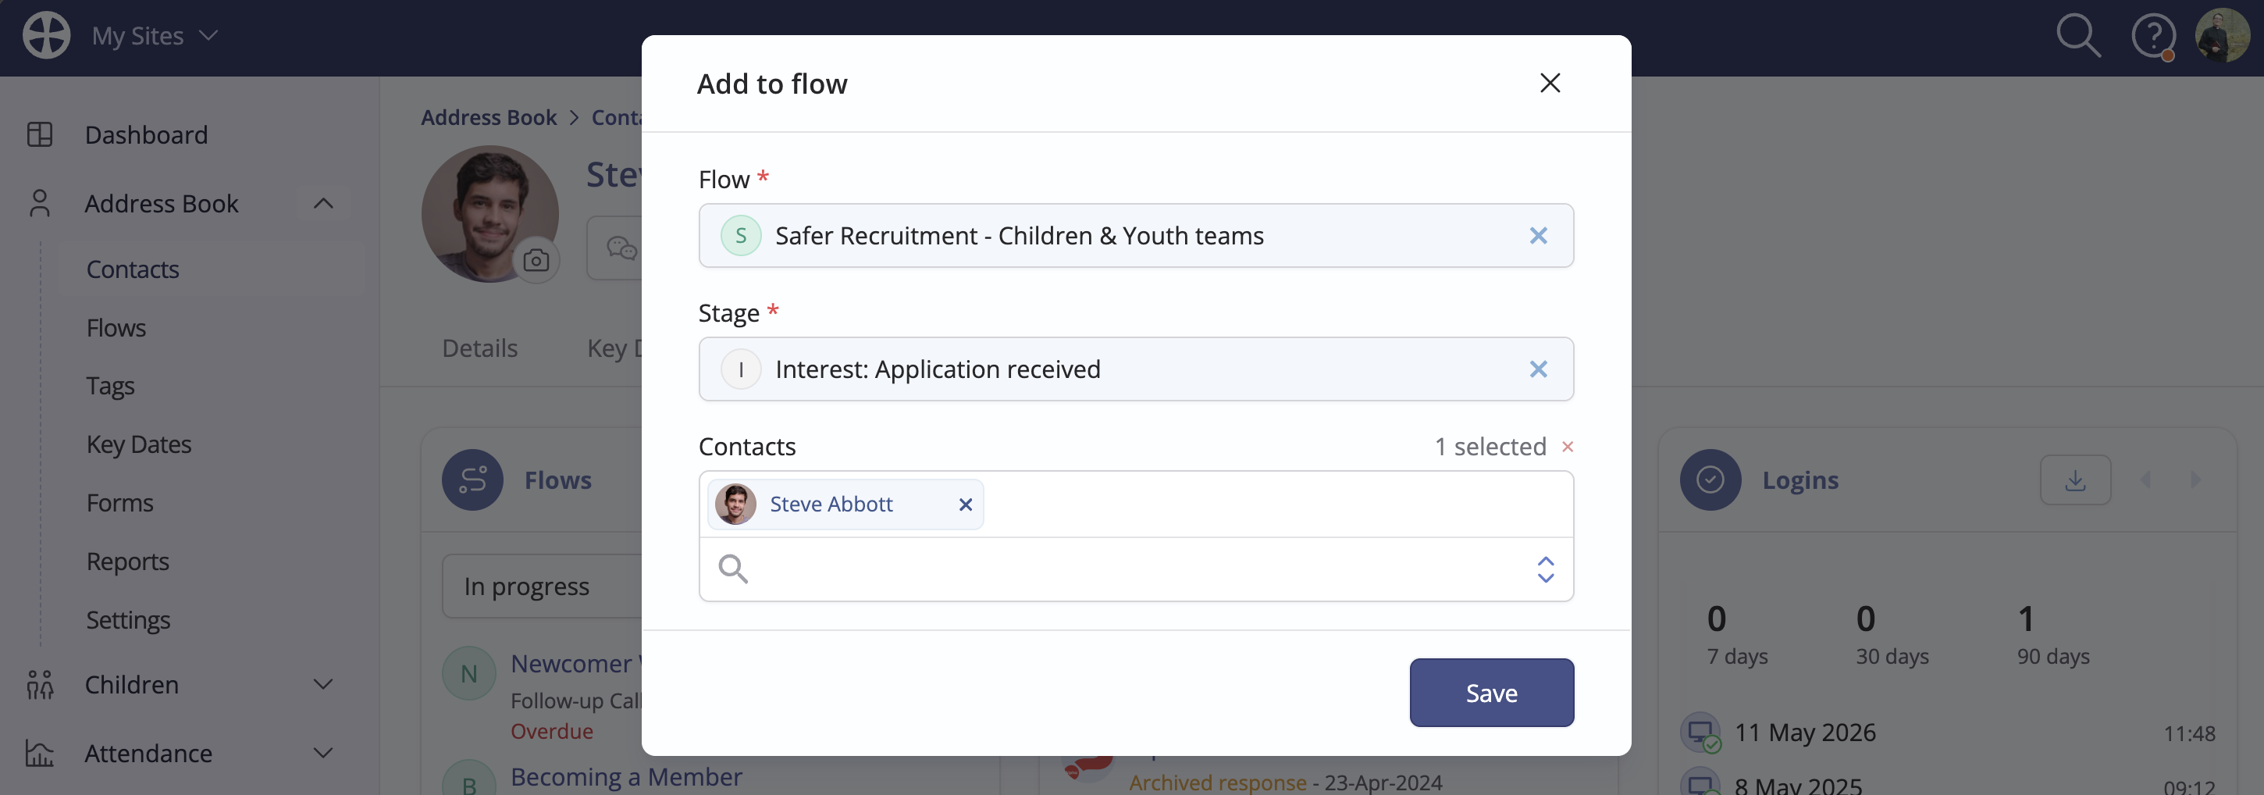
Task: Click the Address Book person icon
Action: point(40,203)
